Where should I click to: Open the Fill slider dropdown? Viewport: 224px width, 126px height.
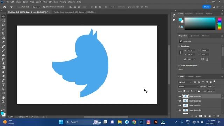point(214,91)
